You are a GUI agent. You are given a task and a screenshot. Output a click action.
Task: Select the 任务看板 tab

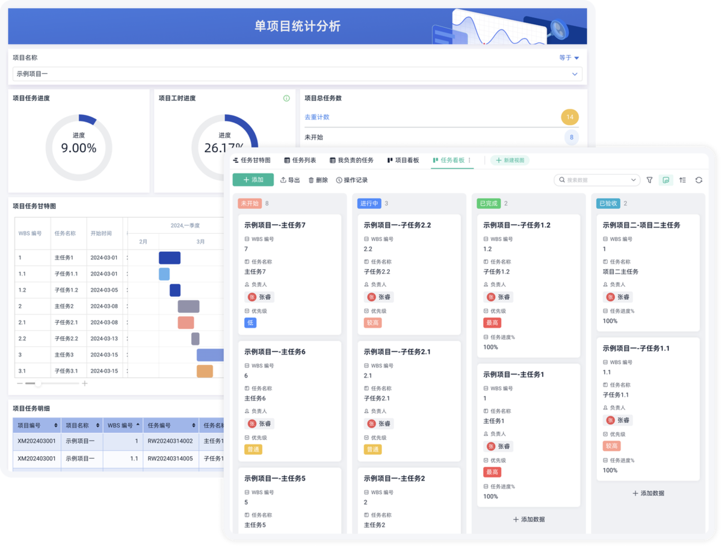448,160
